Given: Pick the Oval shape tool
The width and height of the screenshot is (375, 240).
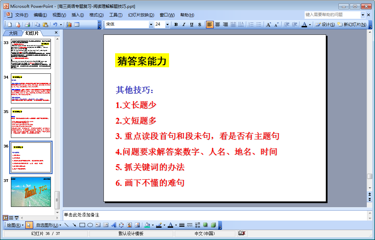Looking at the screenshot, I should (90, 225).
